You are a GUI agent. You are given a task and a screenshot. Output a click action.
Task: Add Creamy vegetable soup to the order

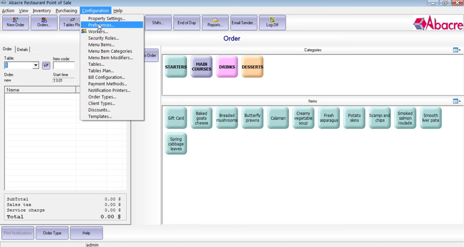pos(303,118)
